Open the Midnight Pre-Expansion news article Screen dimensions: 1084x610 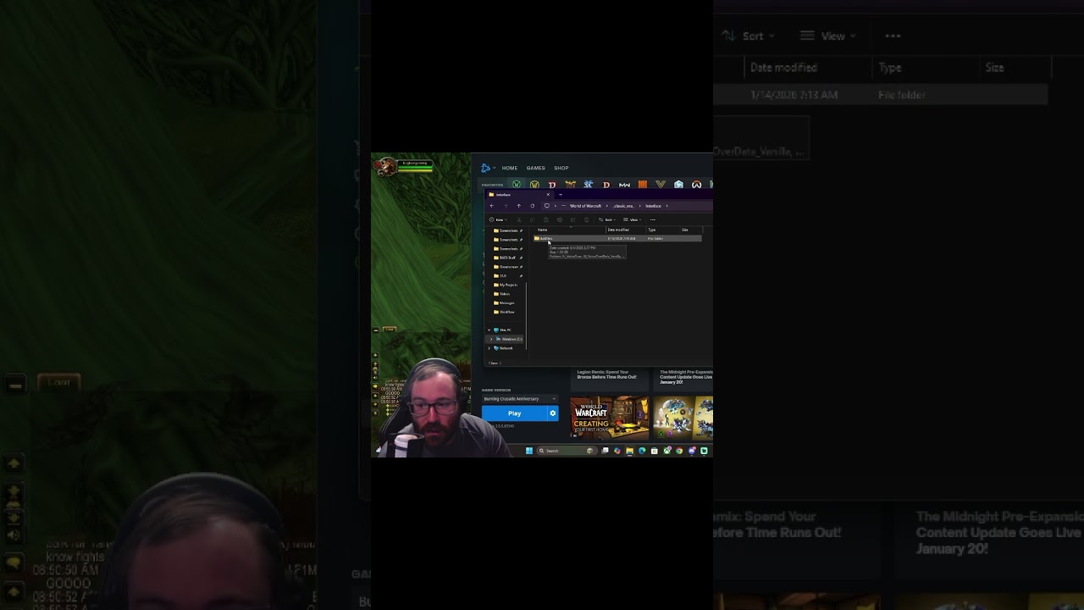point(683,377)
